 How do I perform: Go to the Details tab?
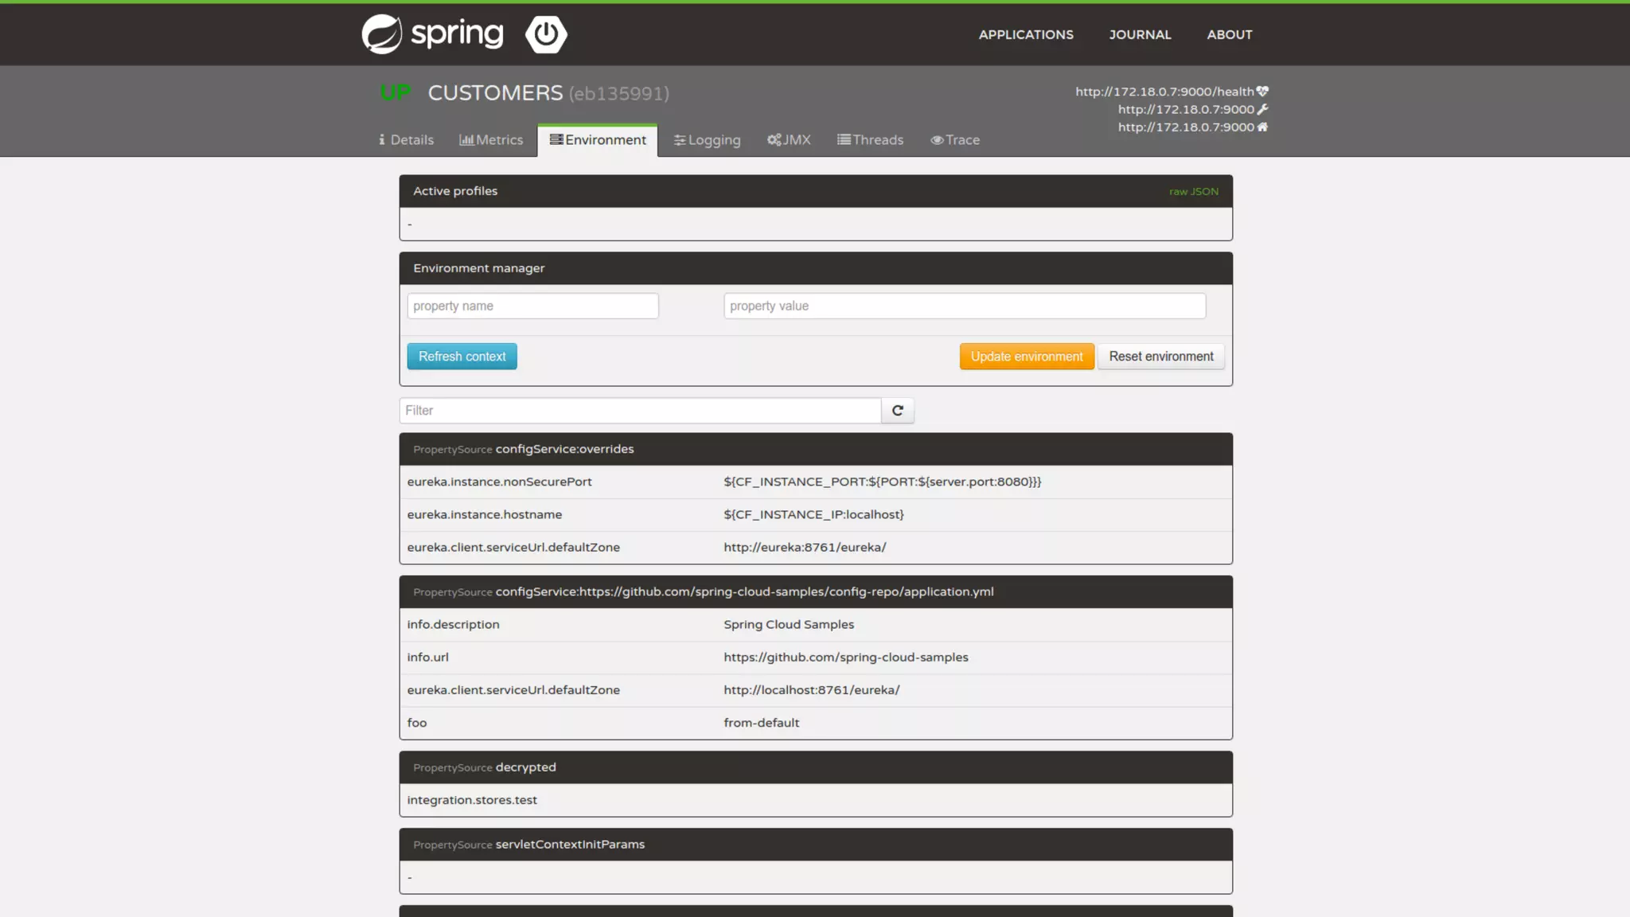(406, 140)
